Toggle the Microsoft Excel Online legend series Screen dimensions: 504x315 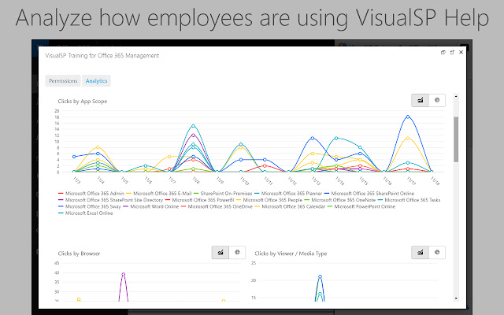(86, 213)
